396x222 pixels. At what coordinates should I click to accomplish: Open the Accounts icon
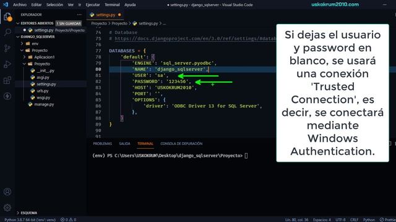pos(7,192)
